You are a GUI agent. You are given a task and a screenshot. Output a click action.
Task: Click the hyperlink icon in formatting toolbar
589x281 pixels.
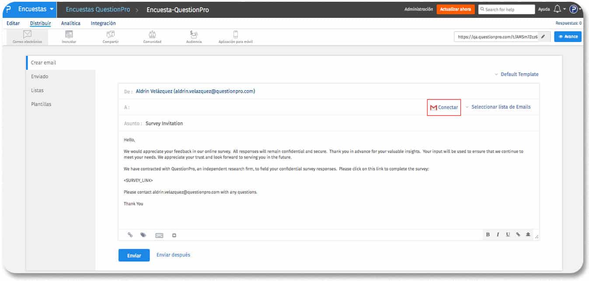[x=518, y=235]
